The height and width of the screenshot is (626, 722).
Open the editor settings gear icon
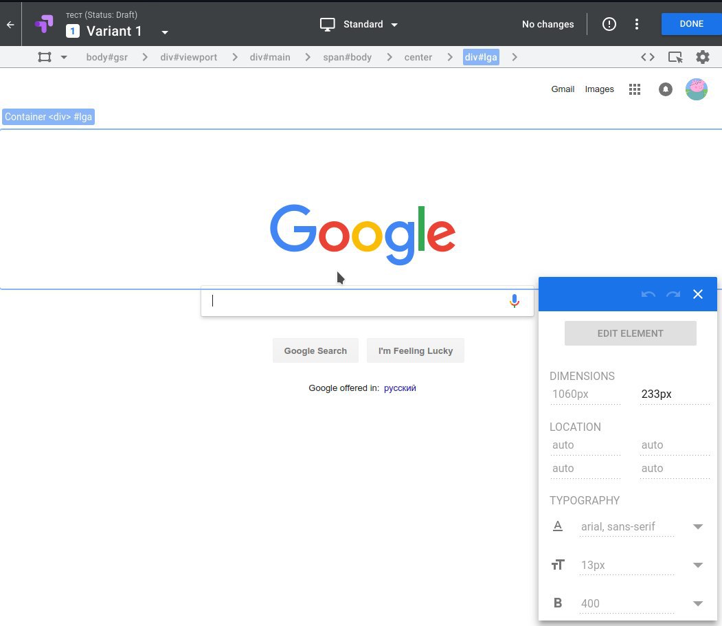click(702, 57)
